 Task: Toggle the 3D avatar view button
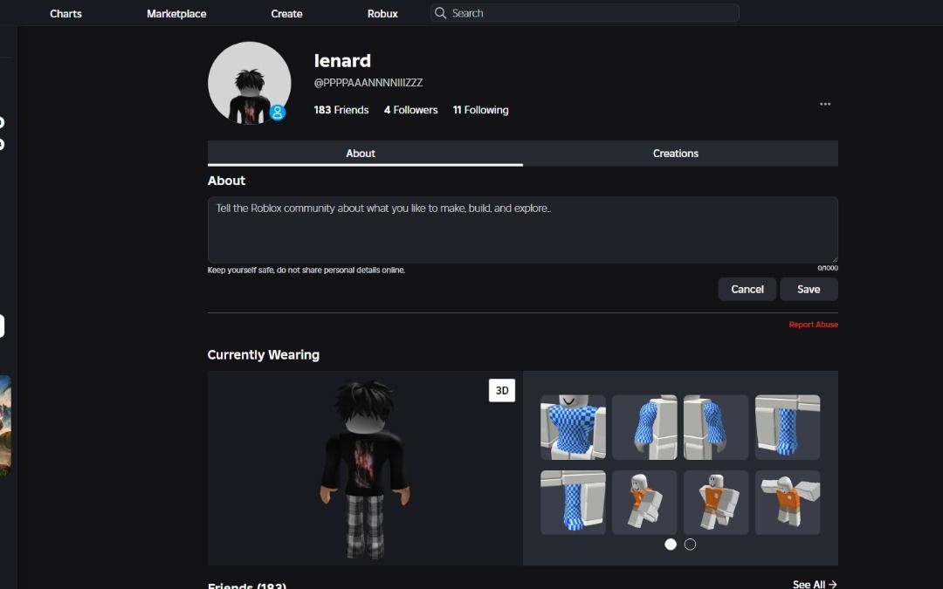[502, 391]
